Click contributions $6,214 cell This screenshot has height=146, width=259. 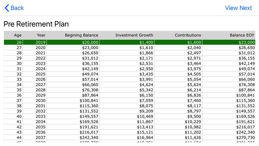(x=178, y=90)
